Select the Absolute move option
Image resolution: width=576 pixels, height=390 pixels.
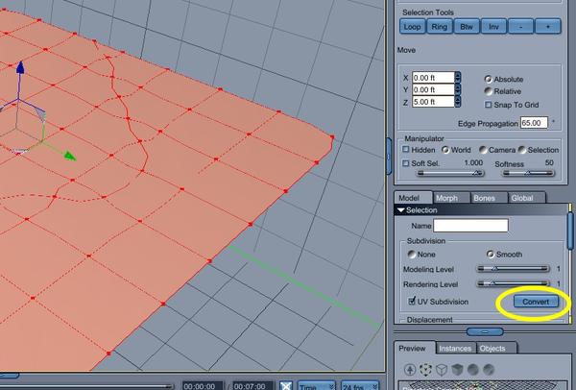tap(489, 79)
